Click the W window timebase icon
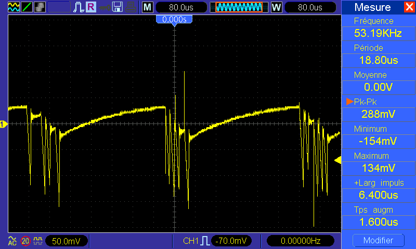Screen dimensions: 416x249 pos(276,7)
